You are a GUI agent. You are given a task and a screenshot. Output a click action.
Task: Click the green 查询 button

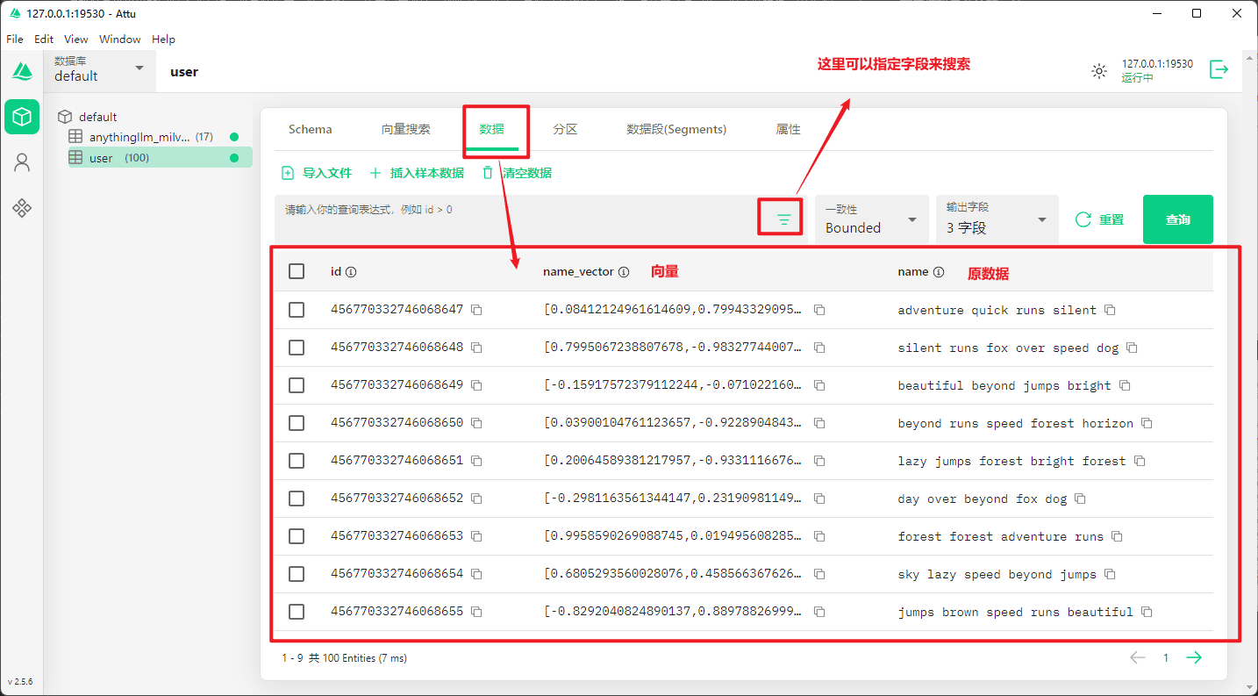(1177, 219)
